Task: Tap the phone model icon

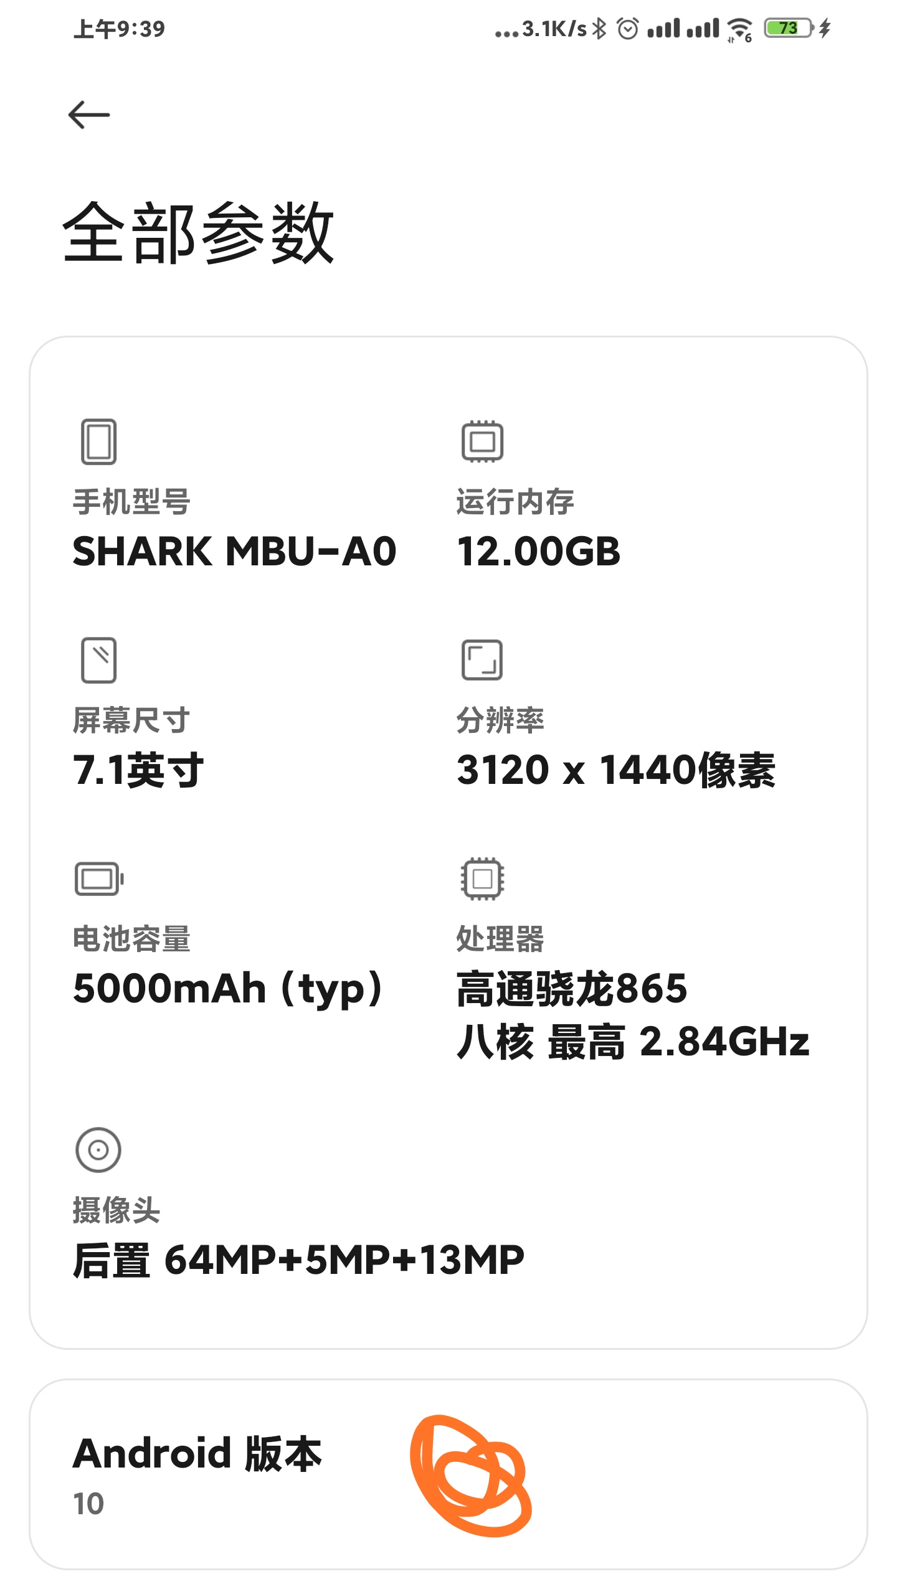Action: [98, 442]
